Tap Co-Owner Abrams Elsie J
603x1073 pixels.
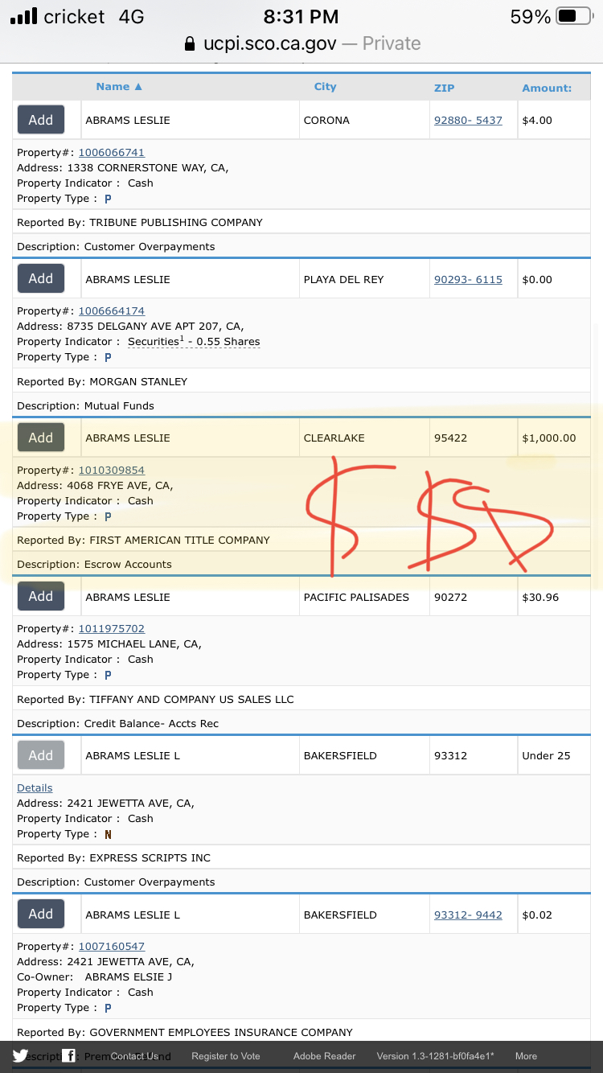(95, 976)
